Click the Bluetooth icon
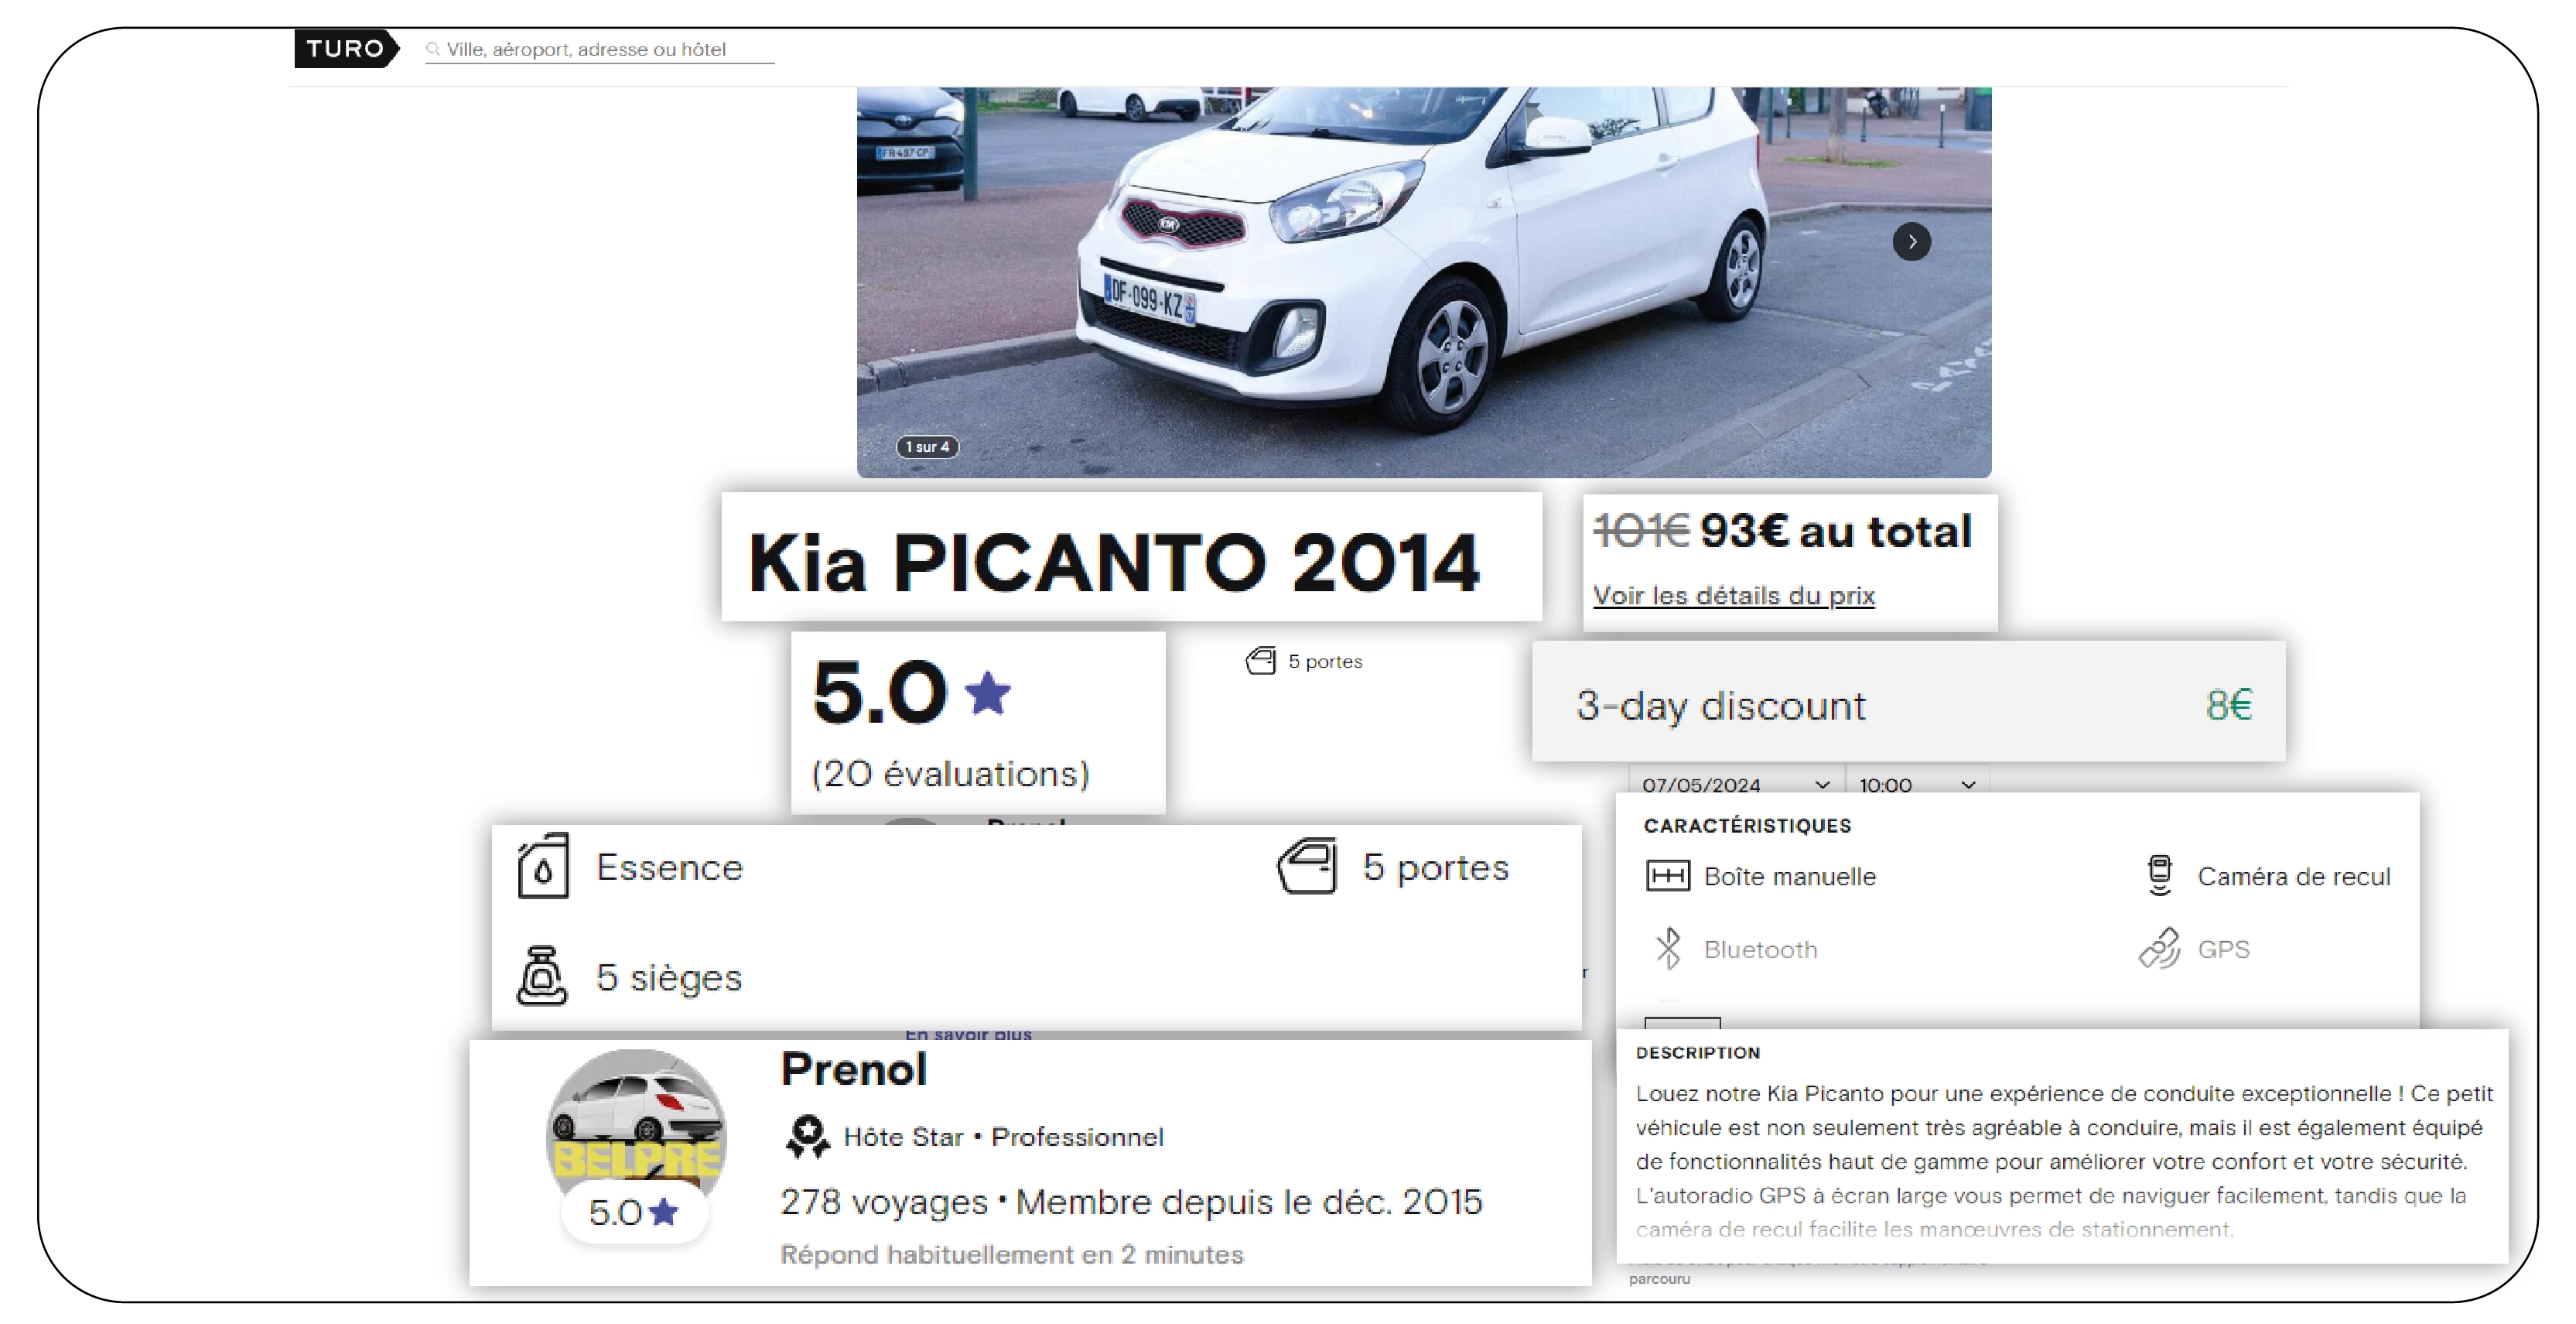This screenshot has height=1324, width=2576. pyautogui.click(x=1668, y=949)
